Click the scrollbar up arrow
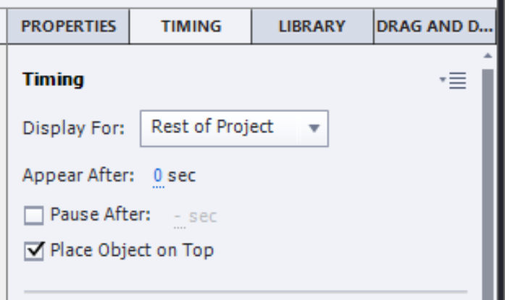The image size is (510, 300). pos(488,56)
